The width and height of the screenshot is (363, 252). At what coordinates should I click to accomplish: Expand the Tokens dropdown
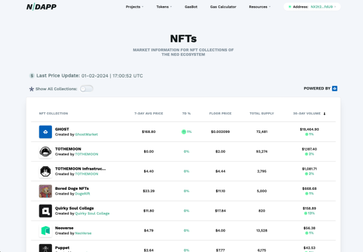[164, 7]
